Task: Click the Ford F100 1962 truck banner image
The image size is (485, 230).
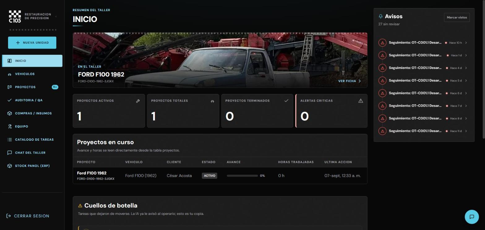Action: click(220, 60)
